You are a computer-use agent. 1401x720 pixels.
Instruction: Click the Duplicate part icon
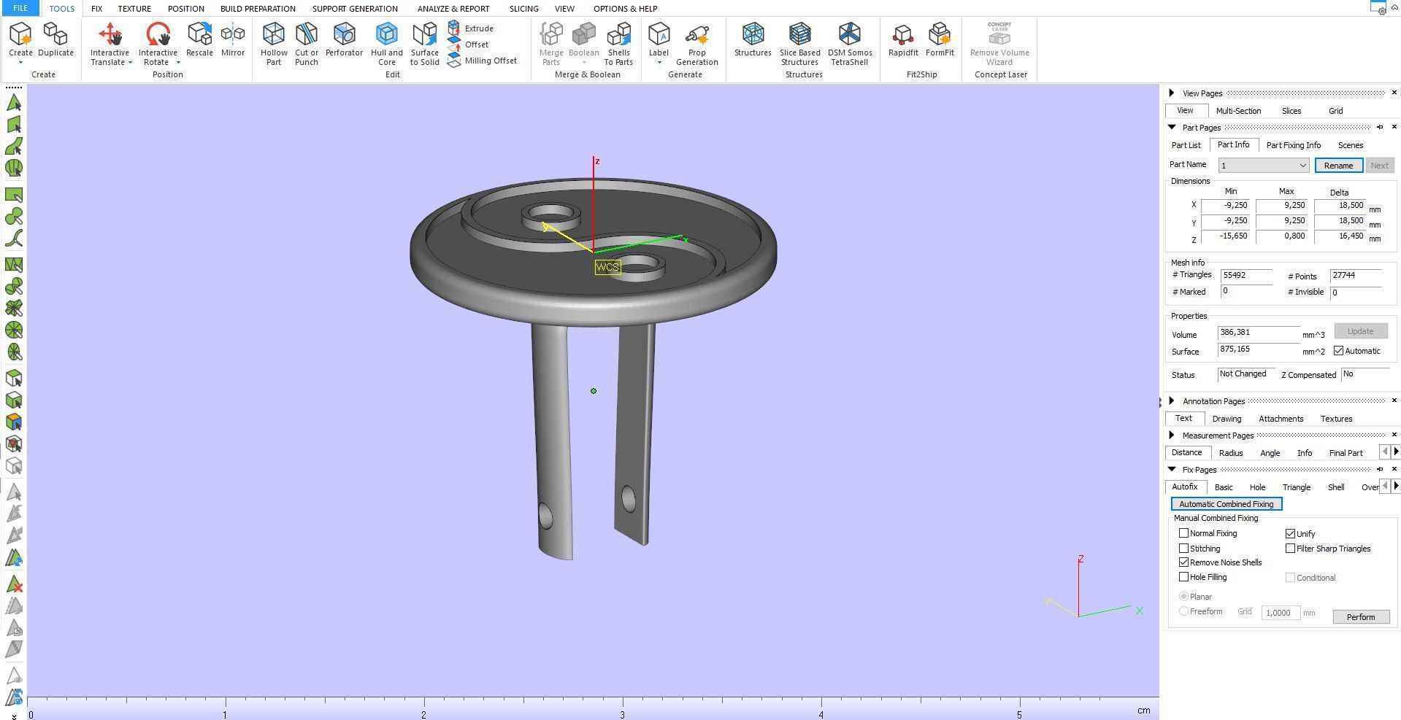(x=55, y=39)
